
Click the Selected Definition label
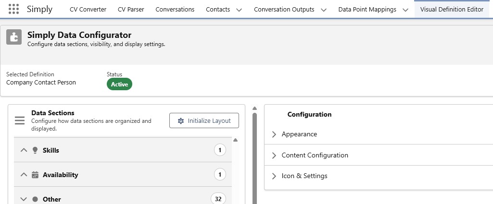point(30,74)
